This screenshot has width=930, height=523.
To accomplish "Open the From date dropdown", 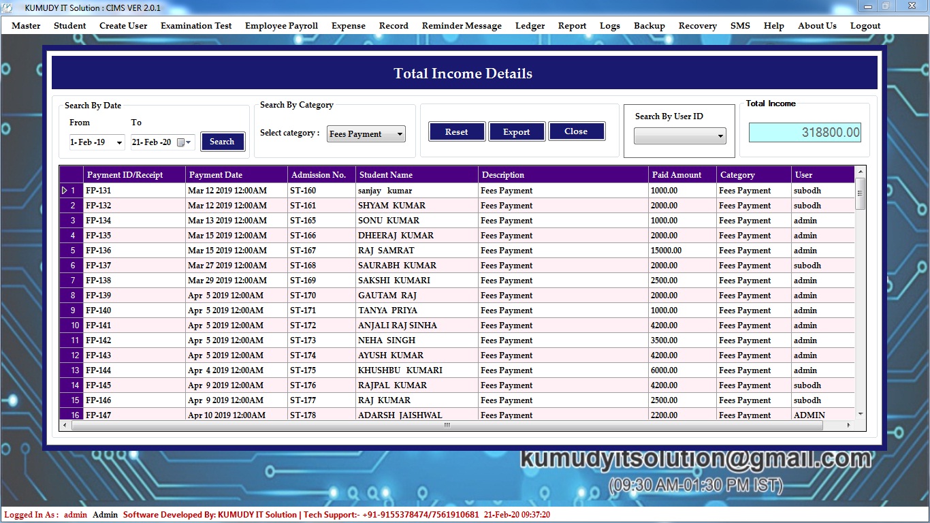I will (x=119, y=142).
